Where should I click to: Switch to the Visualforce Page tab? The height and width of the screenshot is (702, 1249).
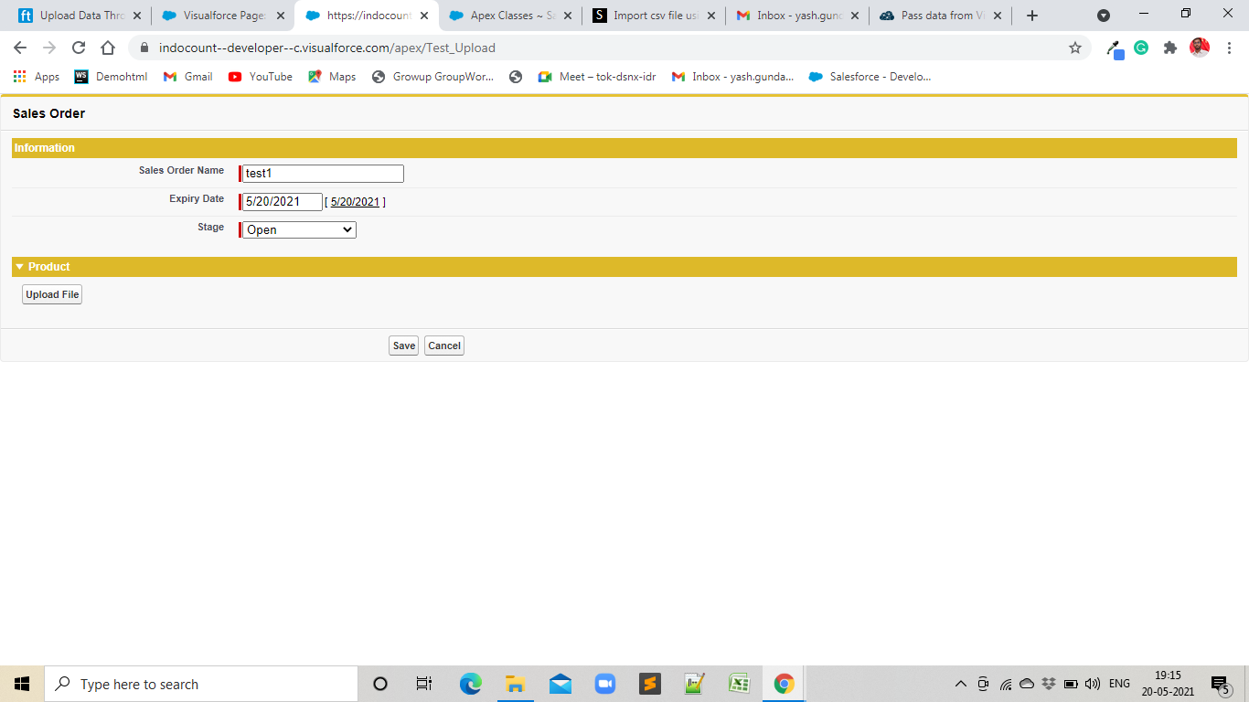click(222, 16)
